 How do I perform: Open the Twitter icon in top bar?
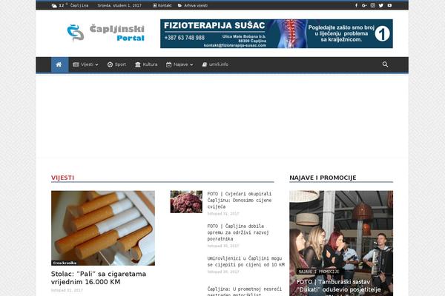click(x=381, y=5)
